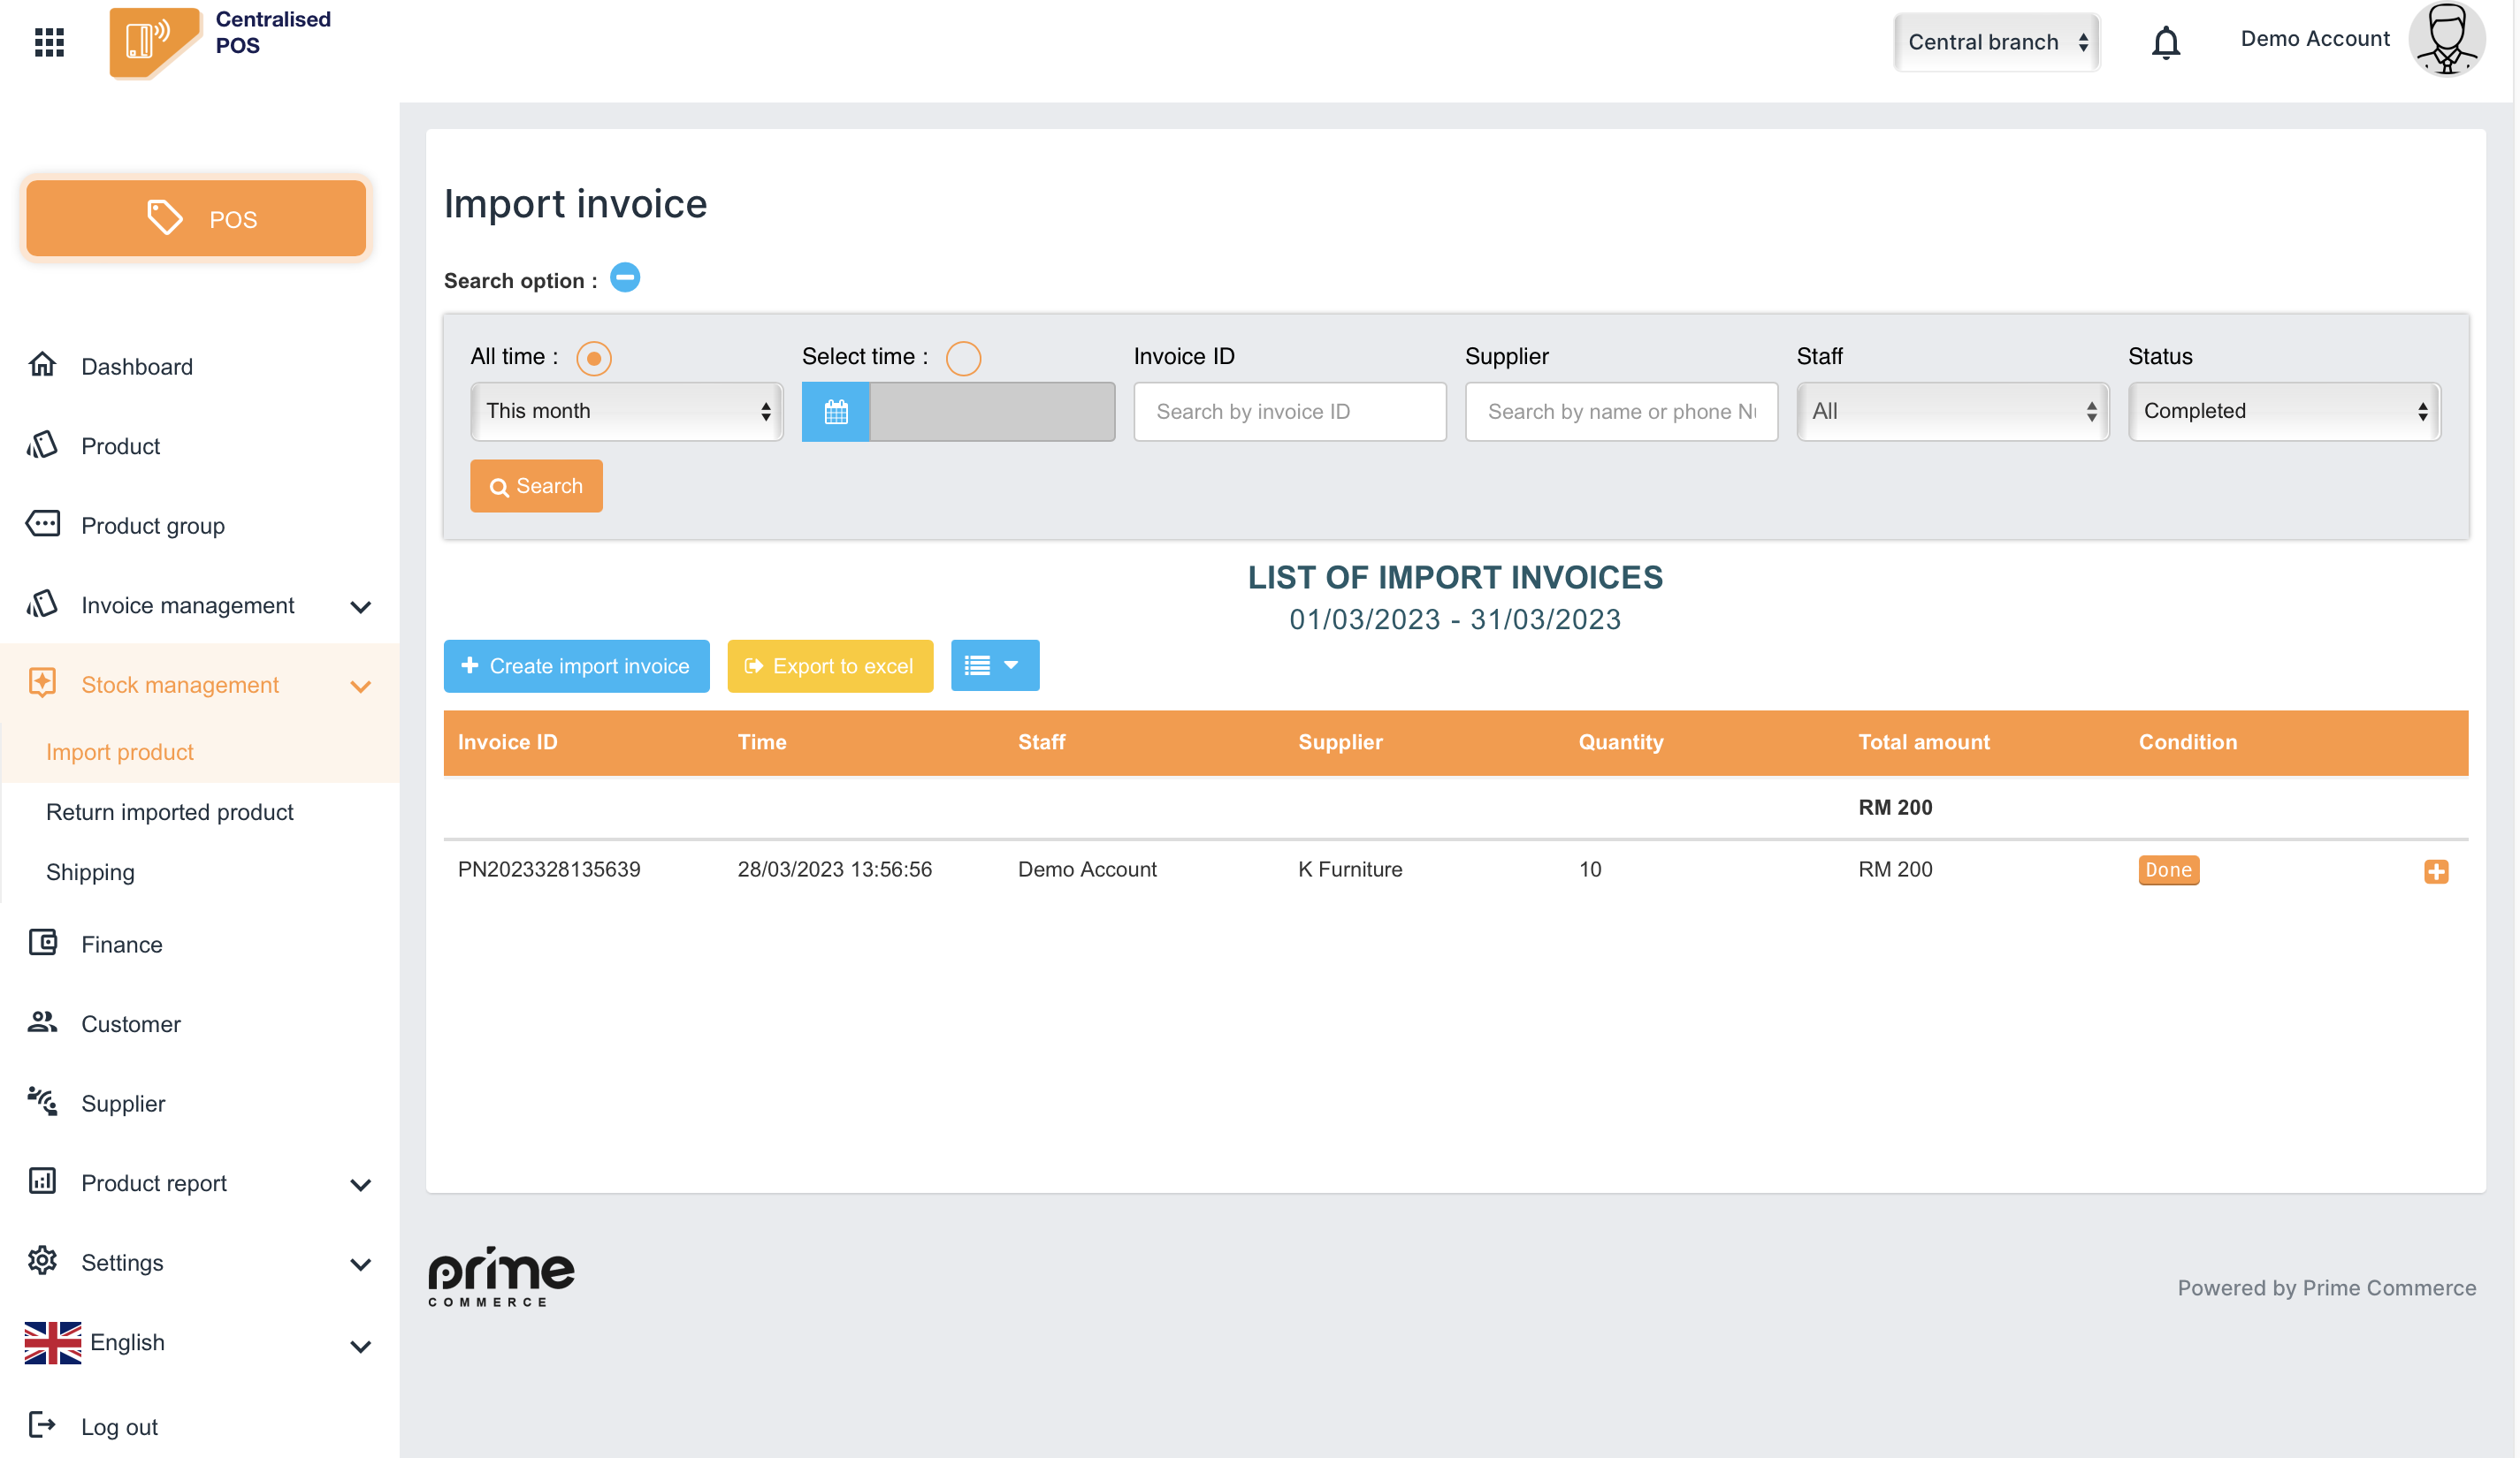Go to the Dashboard menu item

[x=137, y=367]
